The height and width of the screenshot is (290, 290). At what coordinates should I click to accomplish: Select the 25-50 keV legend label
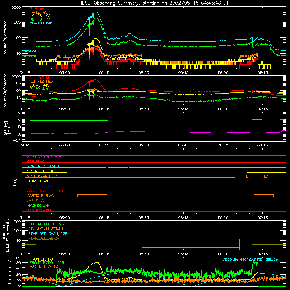40,20
